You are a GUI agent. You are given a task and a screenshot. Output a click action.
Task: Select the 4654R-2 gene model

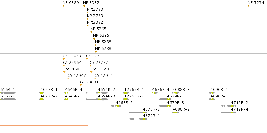[x=97, y=93]
